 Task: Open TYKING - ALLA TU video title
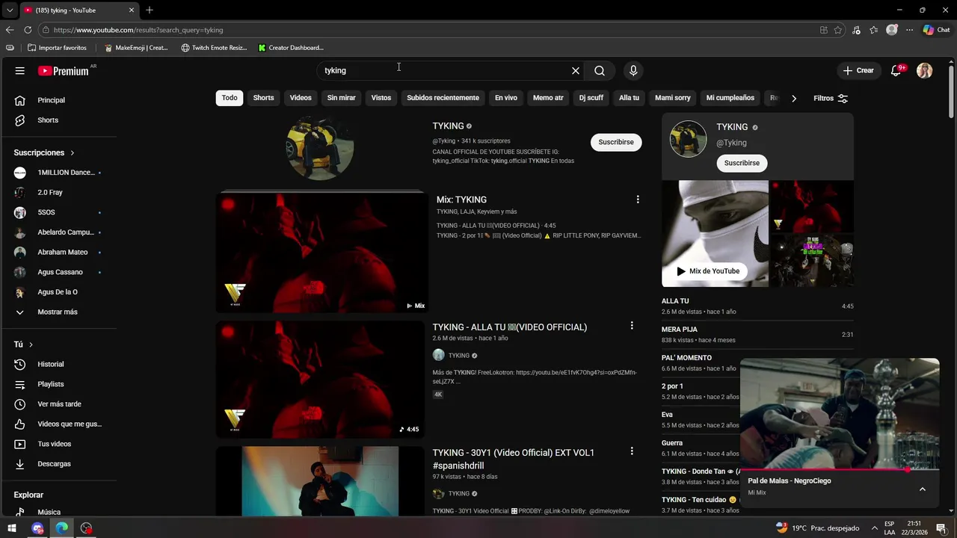(510, 327)
